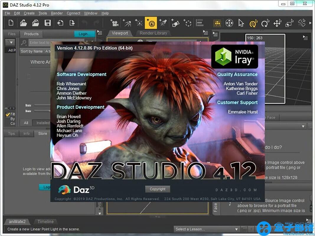315x236 pixels.
Task: Switch to the Render Library tab
Action: tap(153, 33)
